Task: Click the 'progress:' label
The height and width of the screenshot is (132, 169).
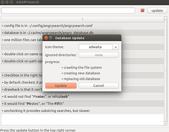Action: point(53,62)
